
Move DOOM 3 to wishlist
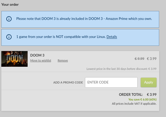(x=41, y=60)
